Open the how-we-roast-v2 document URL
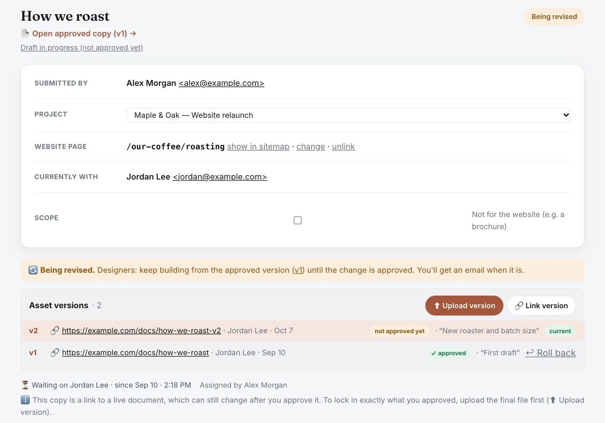Screen dimensions: 605x423 pyautogui.click(x=141, y=331)
